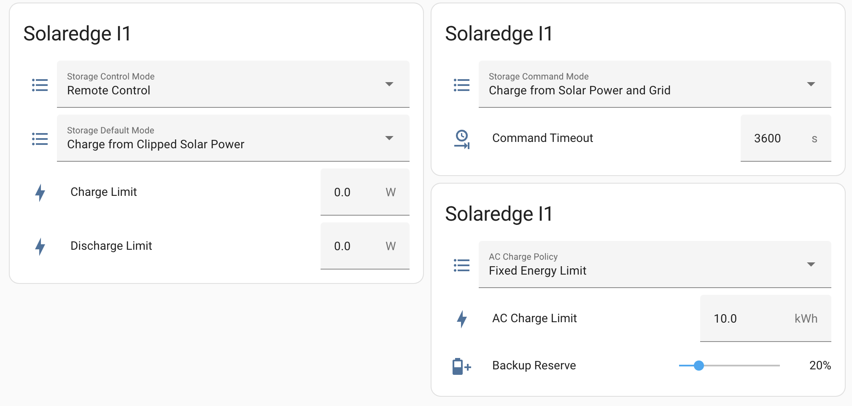The width and height of the screenshot is (852, 406).
Task: Open the Storage Default Mode dropdown
Action: pos(390,138)
